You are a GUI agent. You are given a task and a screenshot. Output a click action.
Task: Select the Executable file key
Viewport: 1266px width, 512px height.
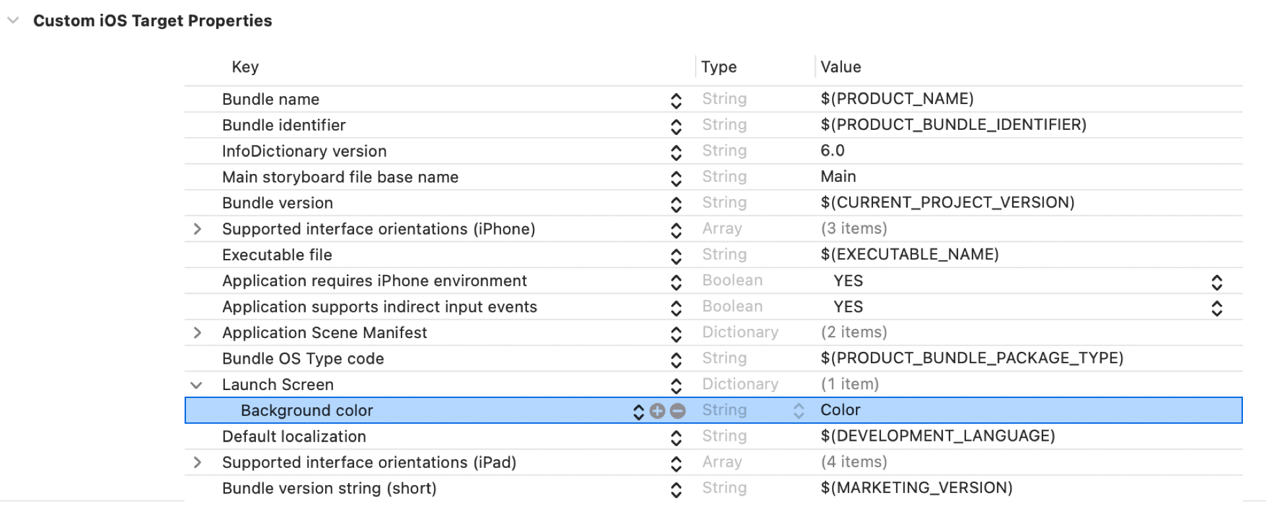[x=277, y=255]
